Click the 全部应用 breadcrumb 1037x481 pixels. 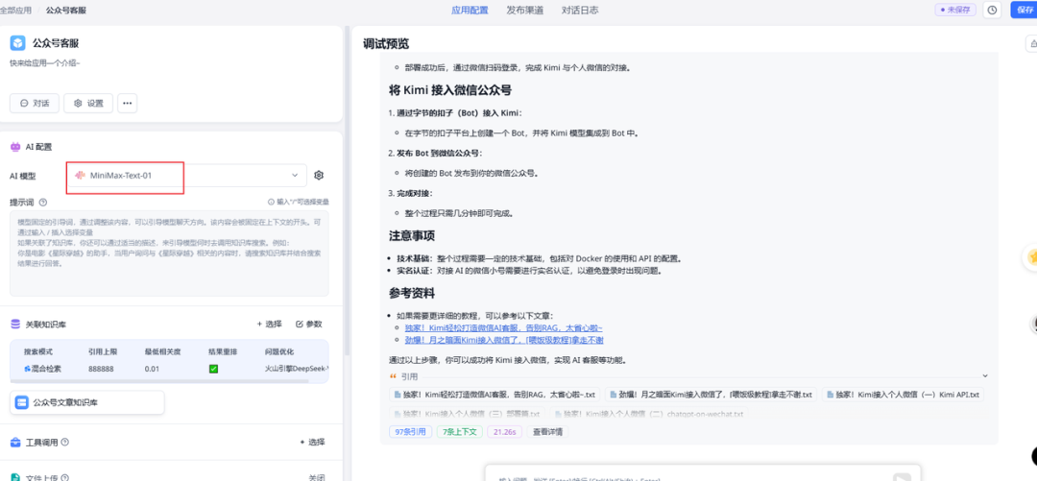14,11
